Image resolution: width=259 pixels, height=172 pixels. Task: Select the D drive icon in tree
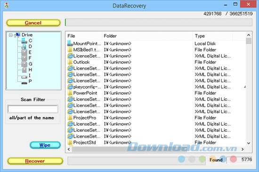[x=24, y=47]
